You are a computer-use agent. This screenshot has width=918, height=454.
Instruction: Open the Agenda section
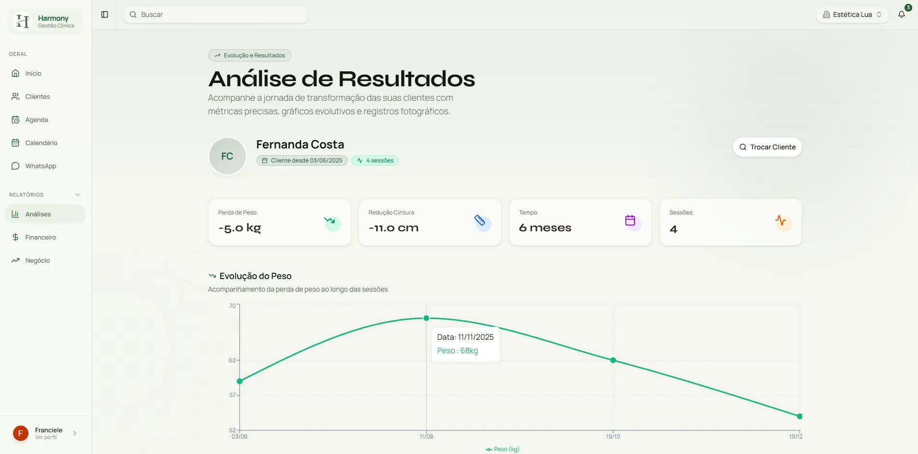(16, 119)
